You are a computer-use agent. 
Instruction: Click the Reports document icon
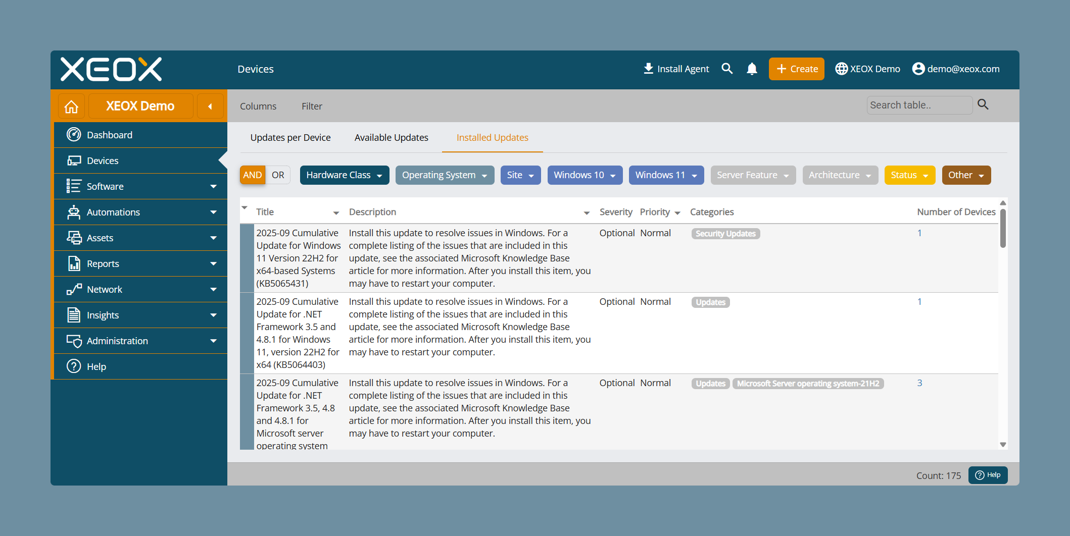[74, 263]
